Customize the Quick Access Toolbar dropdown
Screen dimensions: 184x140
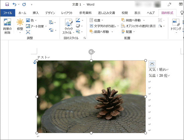click(x=31, y=5)
